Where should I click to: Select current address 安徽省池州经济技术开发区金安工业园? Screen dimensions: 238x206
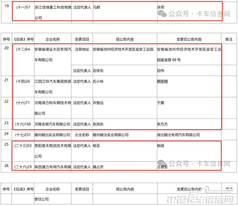[123, 49]
